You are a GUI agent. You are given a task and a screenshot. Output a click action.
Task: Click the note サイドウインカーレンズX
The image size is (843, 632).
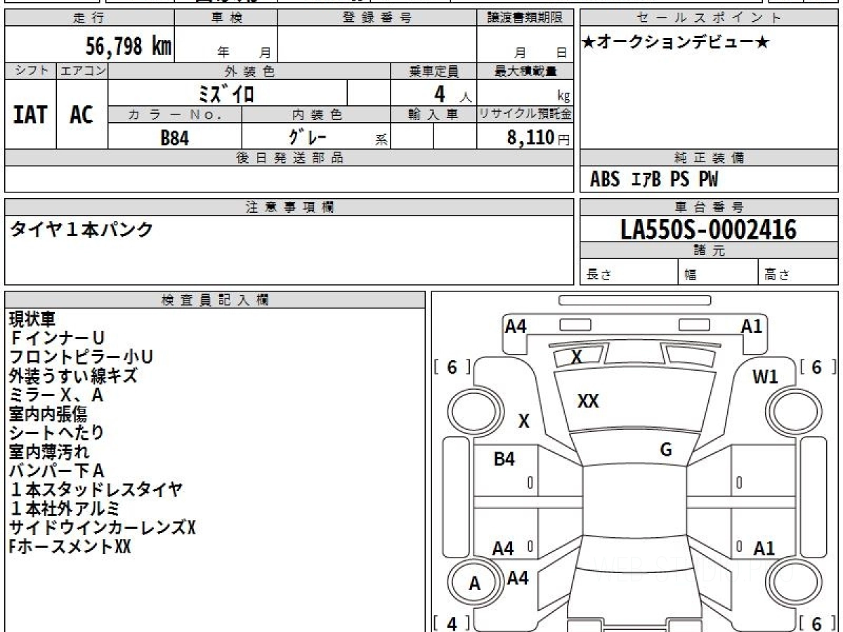tap(102, 527)
